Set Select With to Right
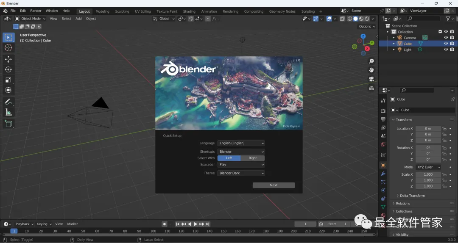 tap(253, 158)
